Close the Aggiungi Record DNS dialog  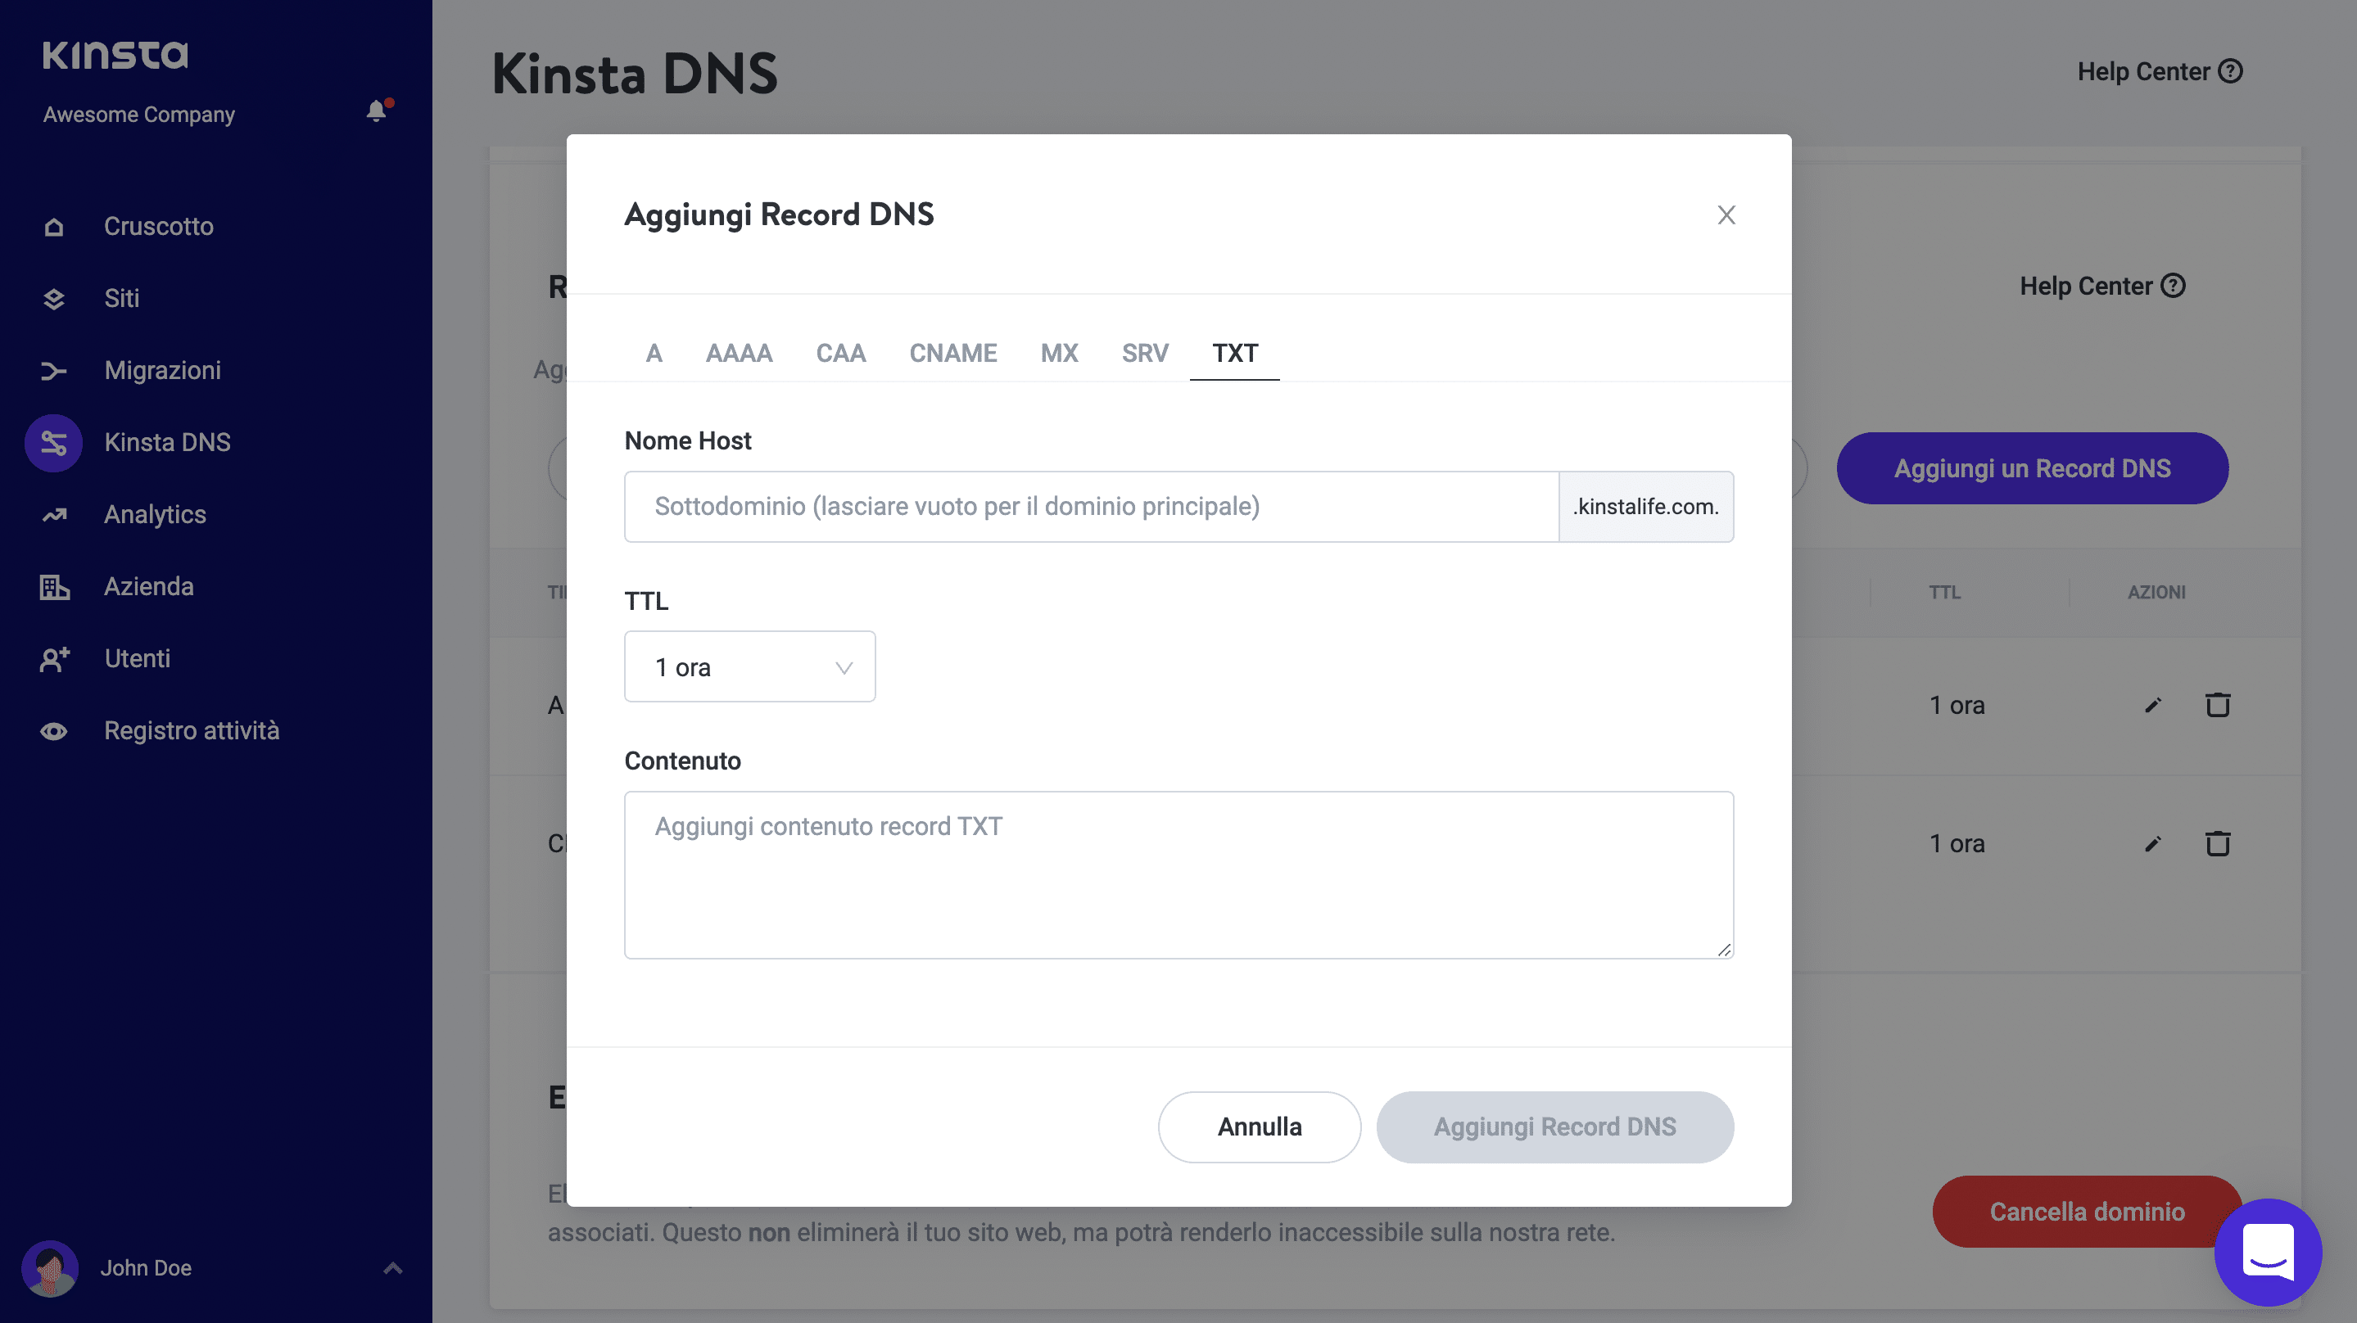click(1726, 215)
